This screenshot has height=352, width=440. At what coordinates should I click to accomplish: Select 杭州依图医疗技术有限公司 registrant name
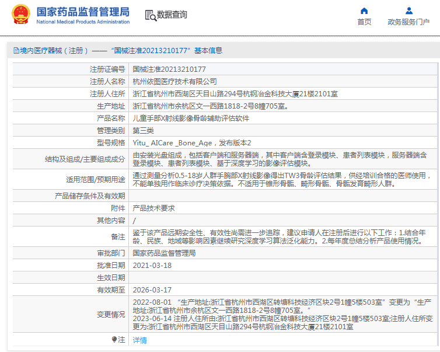click(175, 82)
